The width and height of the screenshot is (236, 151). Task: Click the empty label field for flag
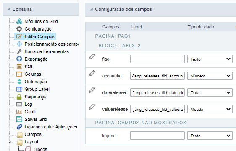(x=157, y=59)
